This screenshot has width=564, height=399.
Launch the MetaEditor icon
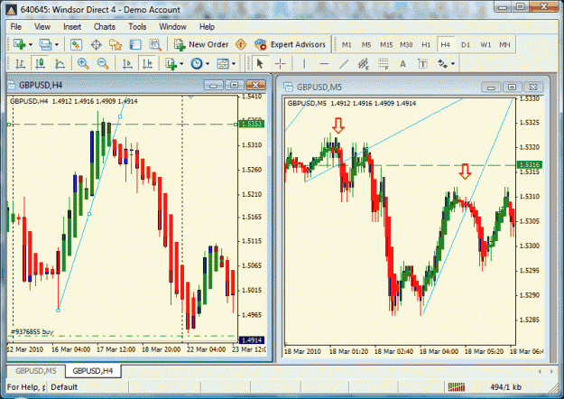(x=241, y=44)
